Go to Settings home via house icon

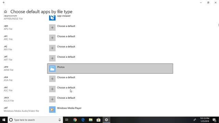pos(5,12)
